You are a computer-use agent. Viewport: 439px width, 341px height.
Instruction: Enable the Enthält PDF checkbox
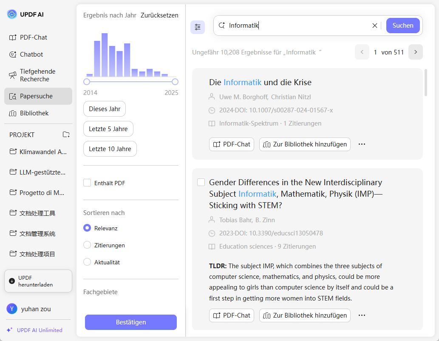tap(87, 183)
